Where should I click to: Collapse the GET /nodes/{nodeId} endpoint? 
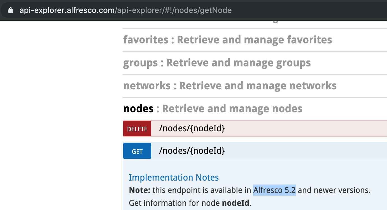pos(191,151)
